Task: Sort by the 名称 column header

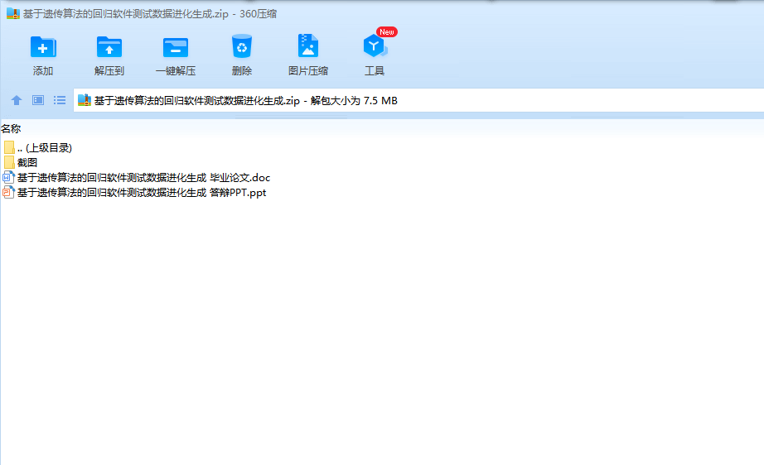Action: click(x=11, y=129)
